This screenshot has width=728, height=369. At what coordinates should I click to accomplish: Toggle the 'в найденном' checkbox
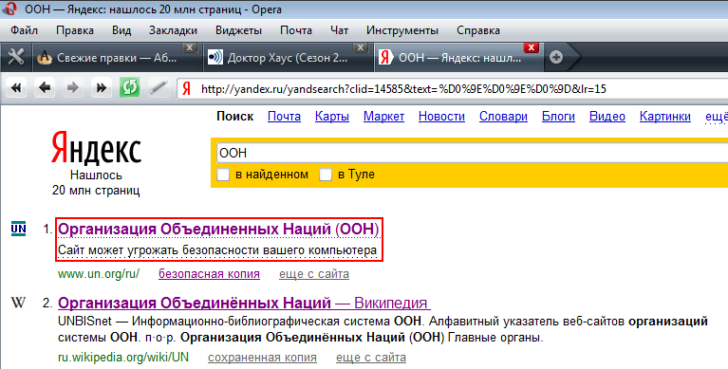(223, 175)
